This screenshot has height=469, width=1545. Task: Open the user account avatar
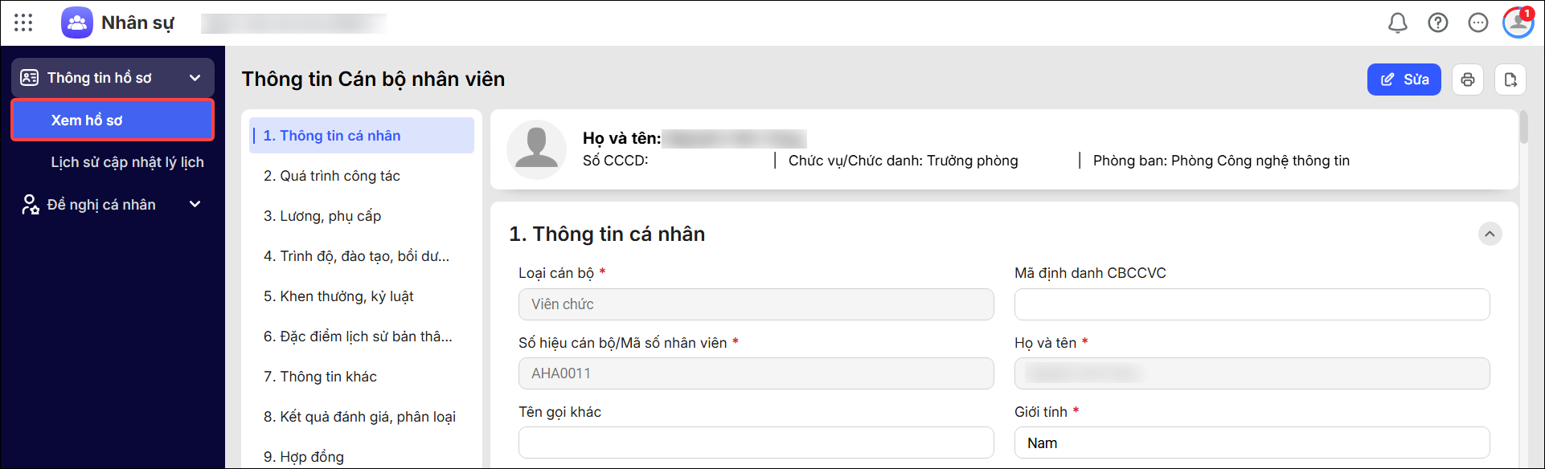(x=1518, y=22)
